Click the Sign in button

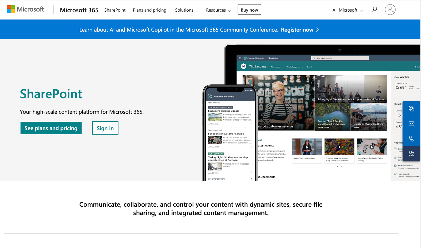105,128
